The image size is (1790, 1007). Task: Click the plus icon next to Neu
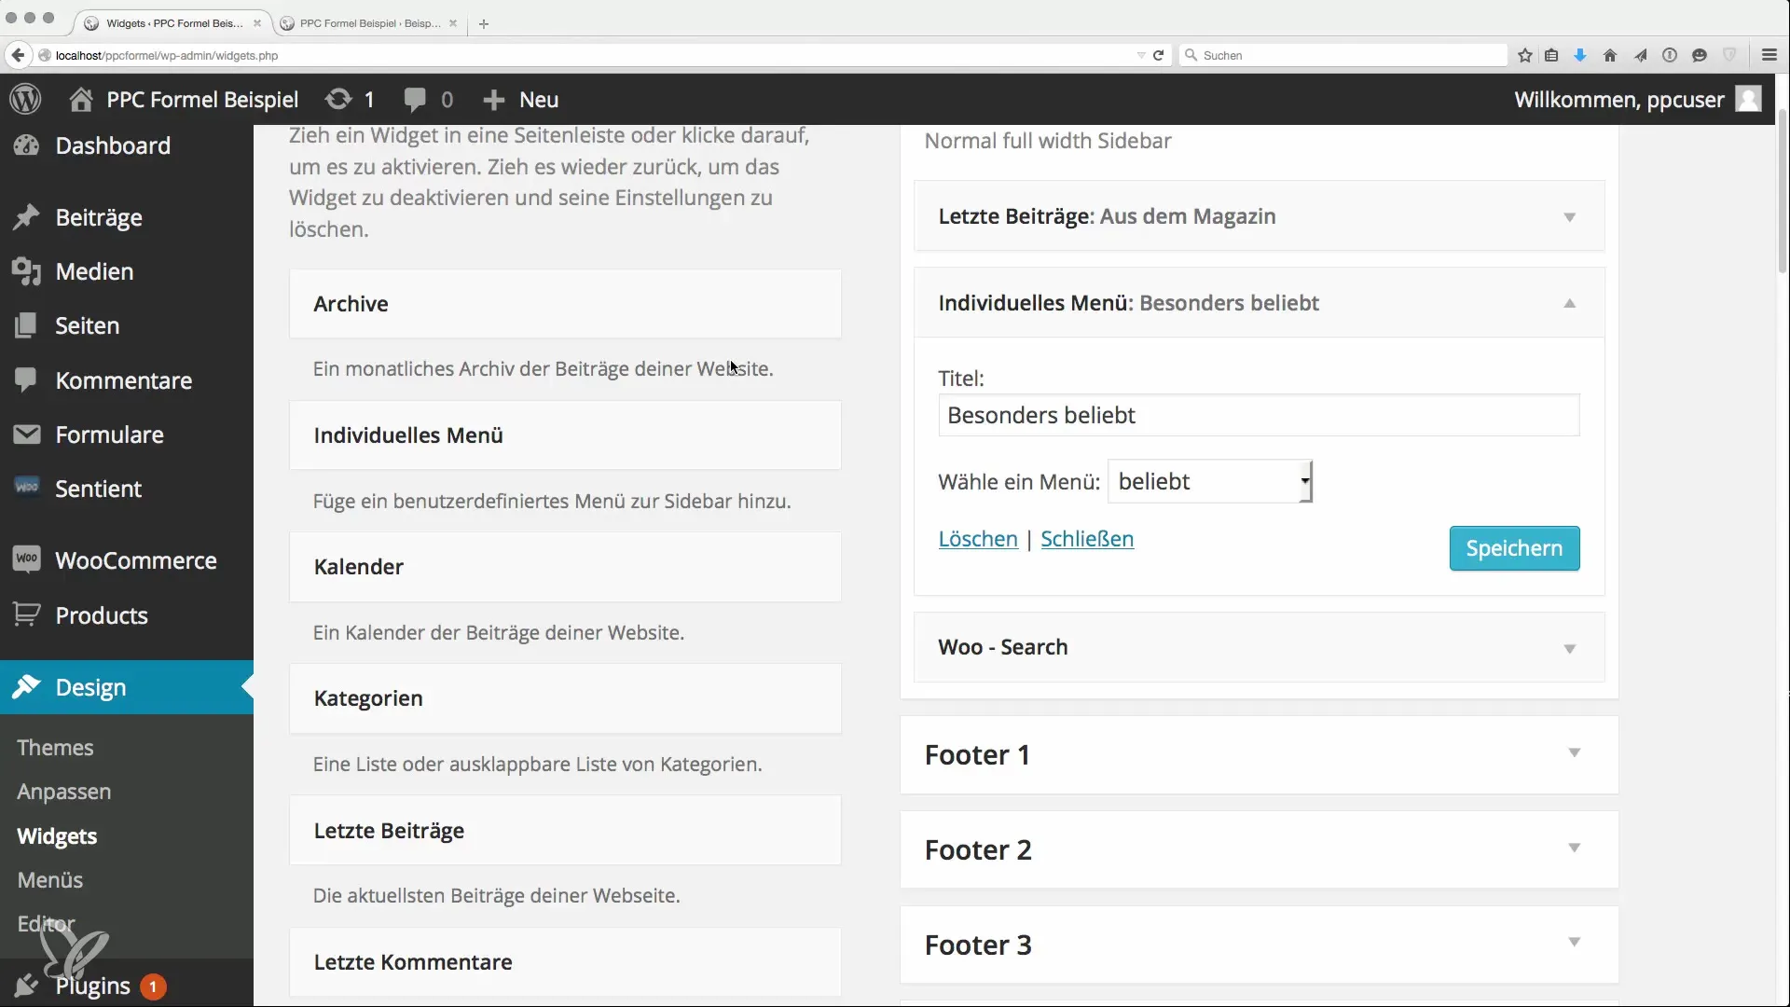[x=494, y=100]
